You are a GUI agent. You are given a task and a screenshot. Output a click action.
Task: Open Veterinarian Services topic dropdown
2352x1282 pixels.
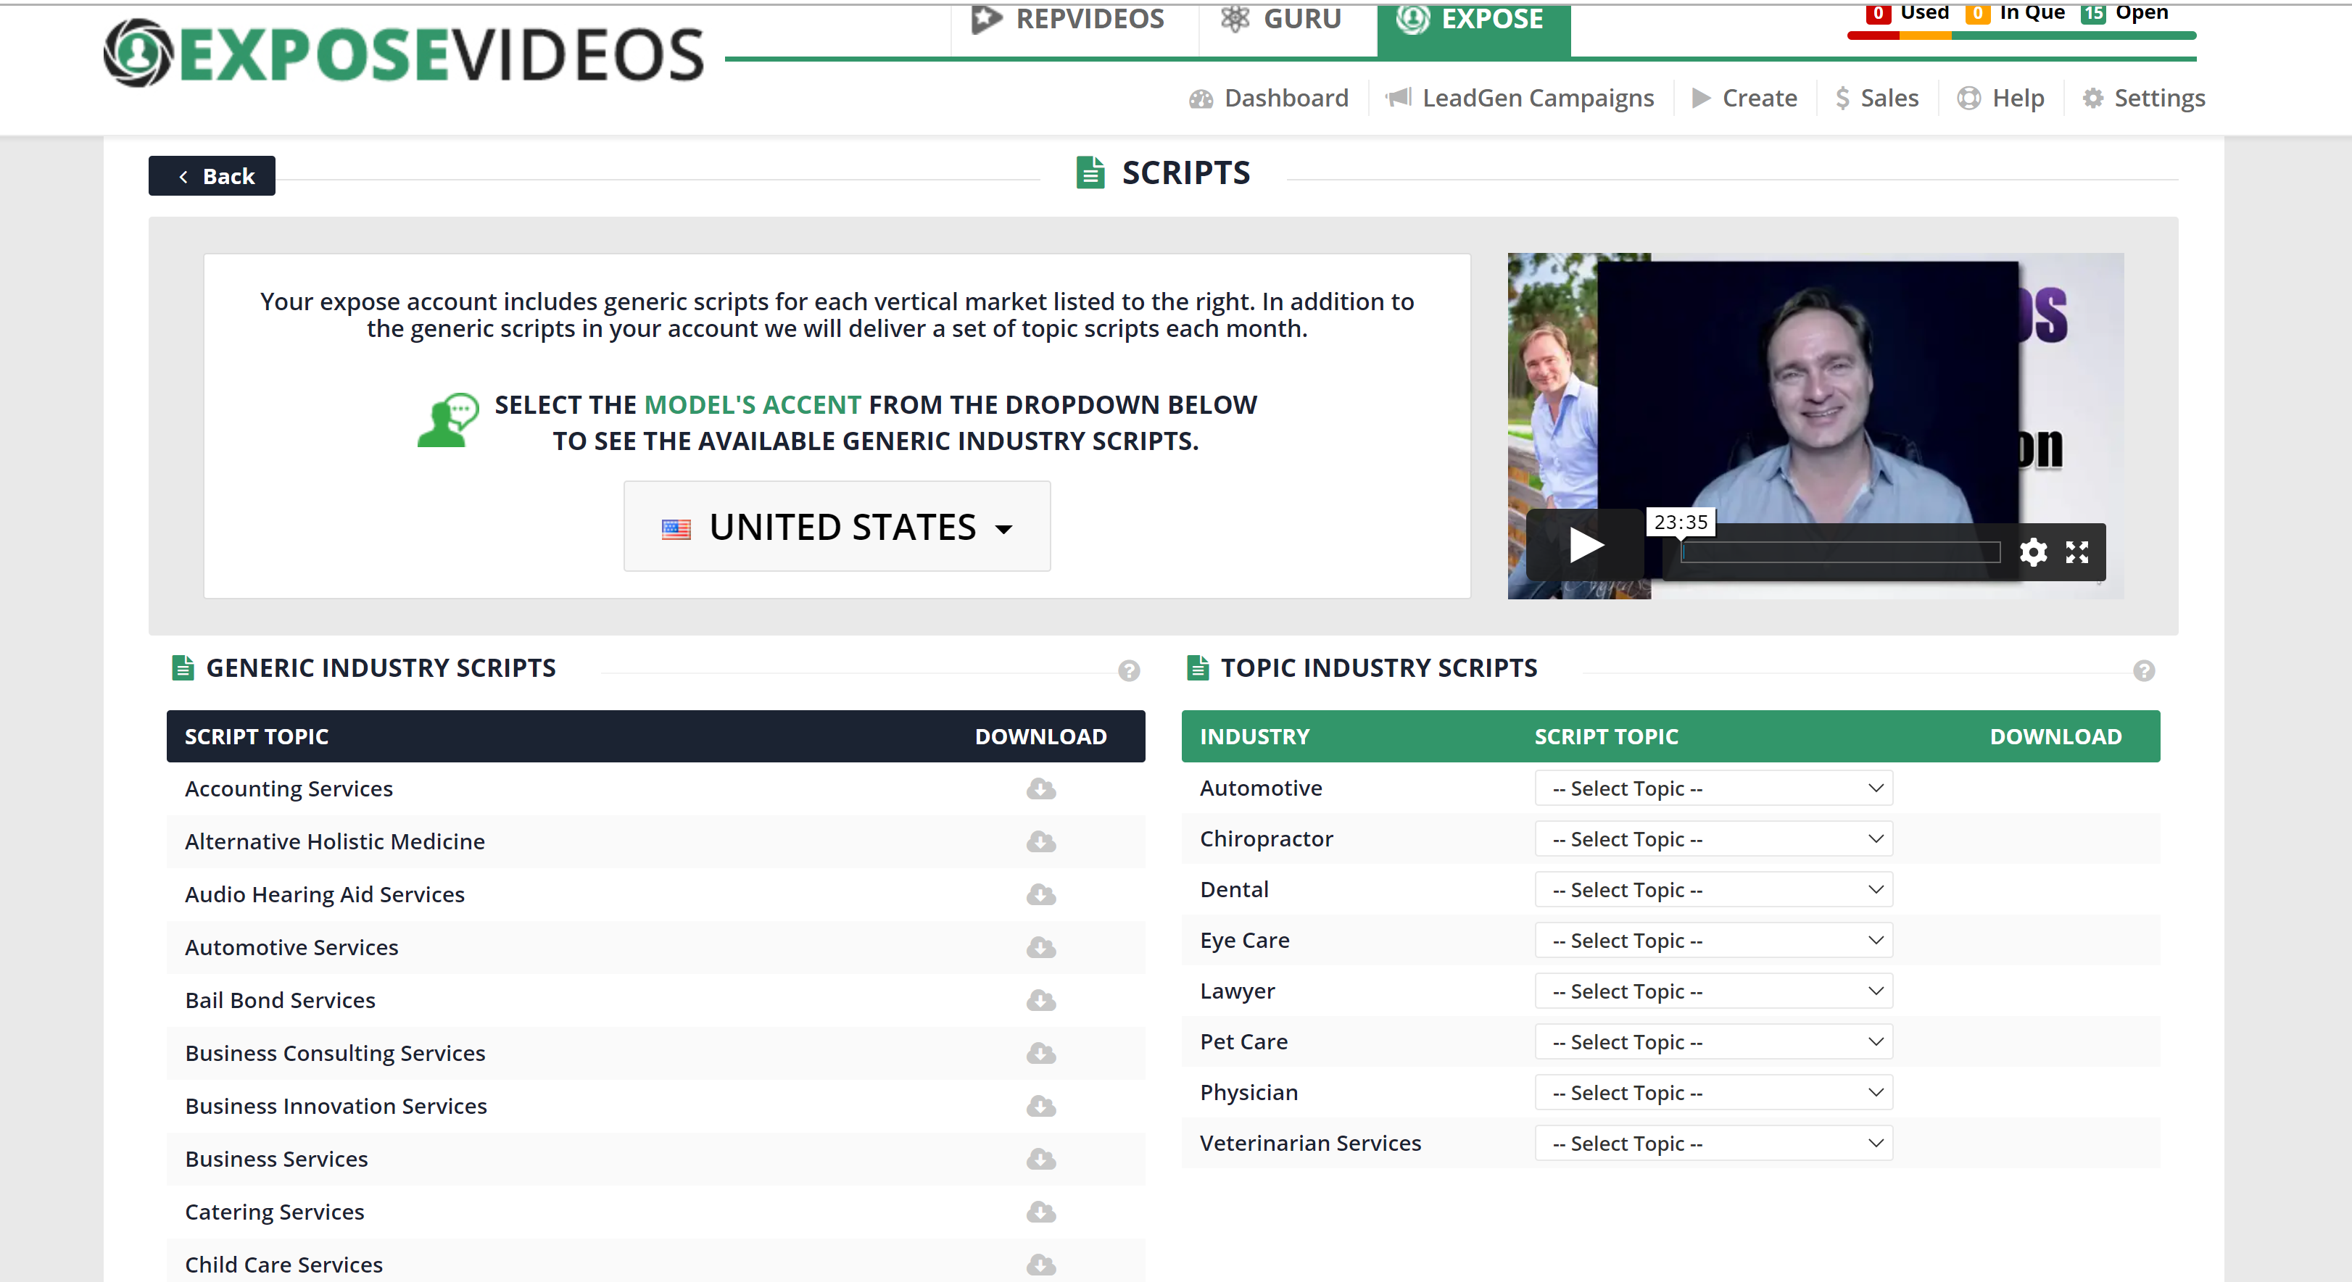[x=1713, y=1144]
